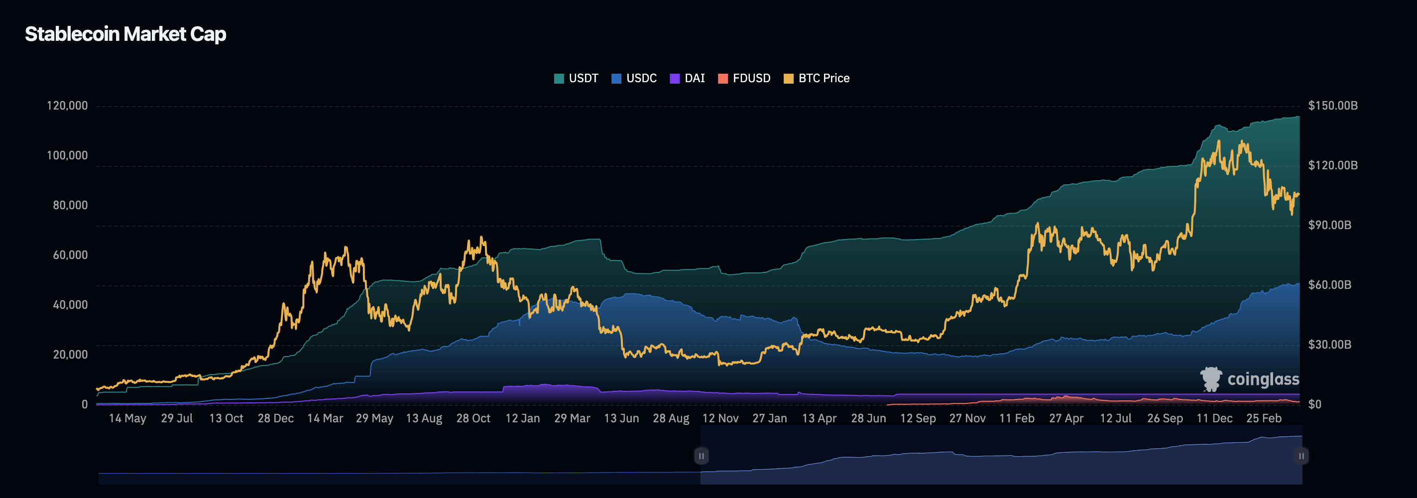Click the 12 Nov date label
The height and width of the screenshot is (498, 1417).
pos(720,418)
